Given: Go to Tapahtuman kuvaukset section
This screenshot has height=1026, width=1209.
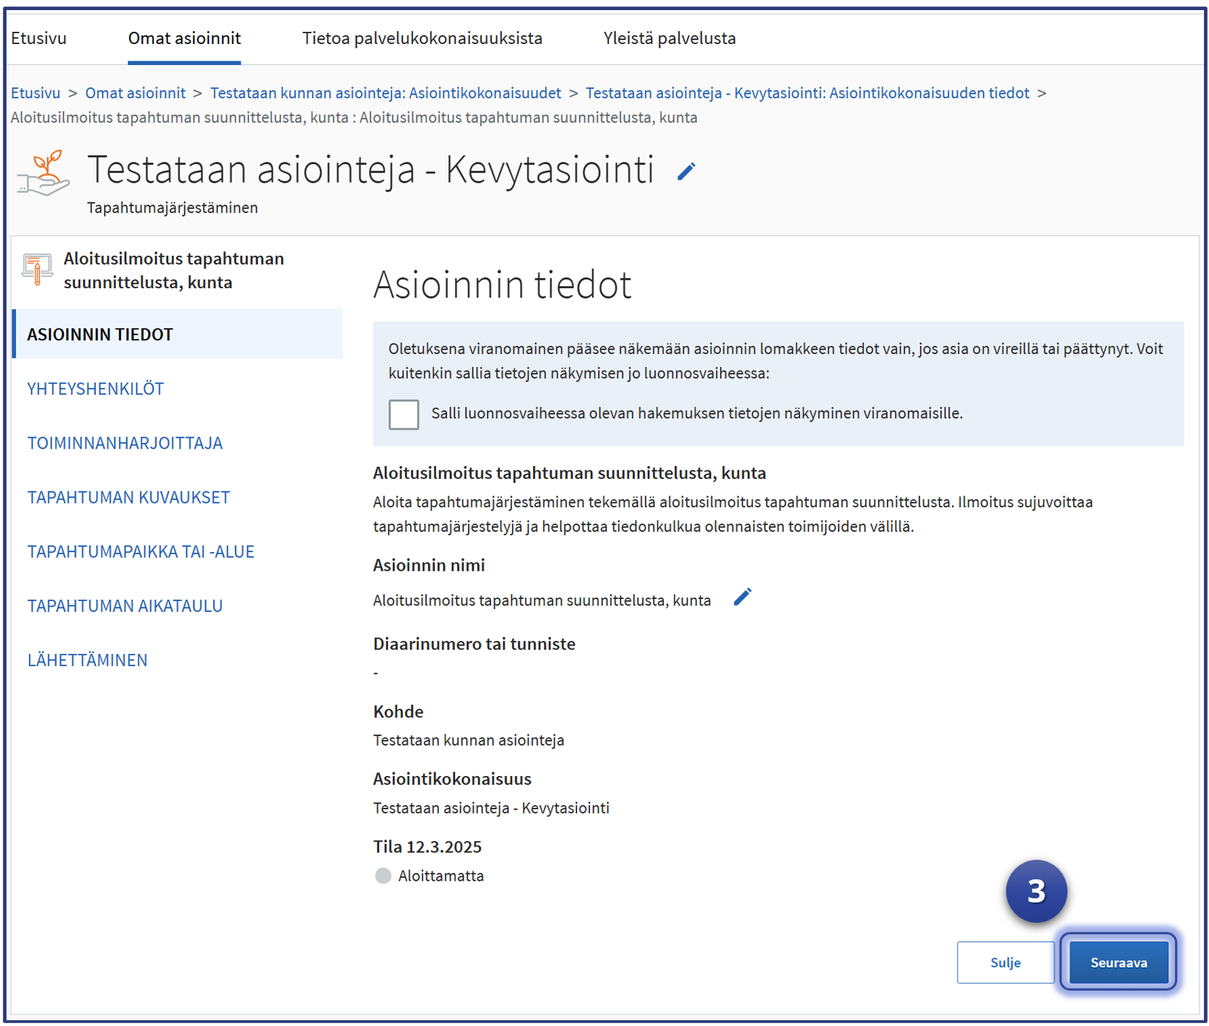Looking at the screenshot, I should pos(129,497).
